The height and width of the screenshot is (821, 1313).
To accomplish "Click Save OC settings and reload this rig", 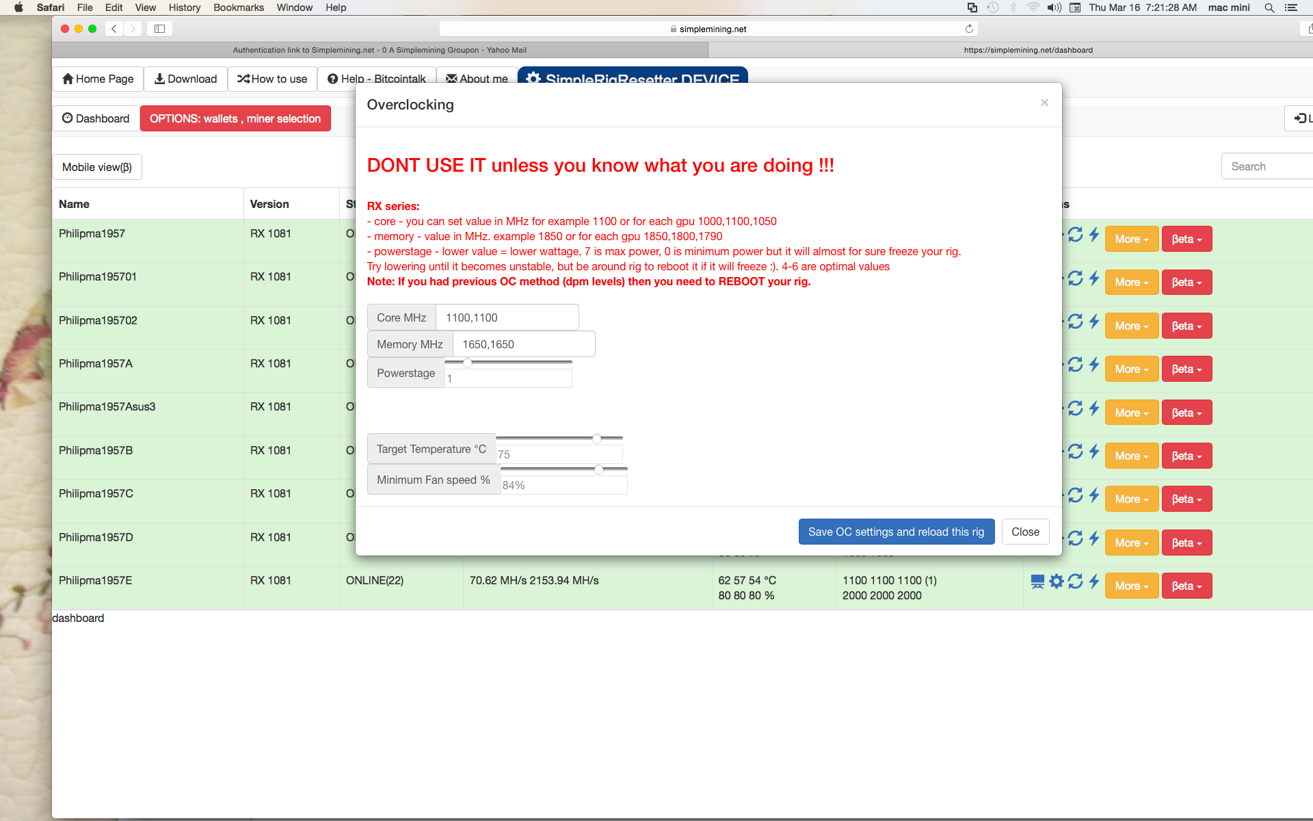I will coord(896,532).
